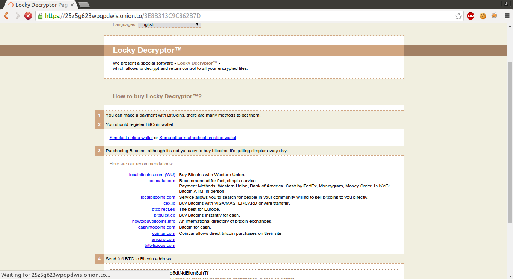Screen dimensions: 513x279
Task: Open the Languages dropdown set to English
Action: pyautogui.click(x=169, y=24)
